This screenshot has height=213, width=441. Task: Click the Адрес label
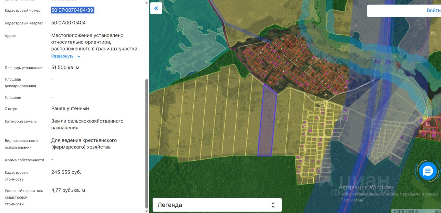click(x=10, y=36)
